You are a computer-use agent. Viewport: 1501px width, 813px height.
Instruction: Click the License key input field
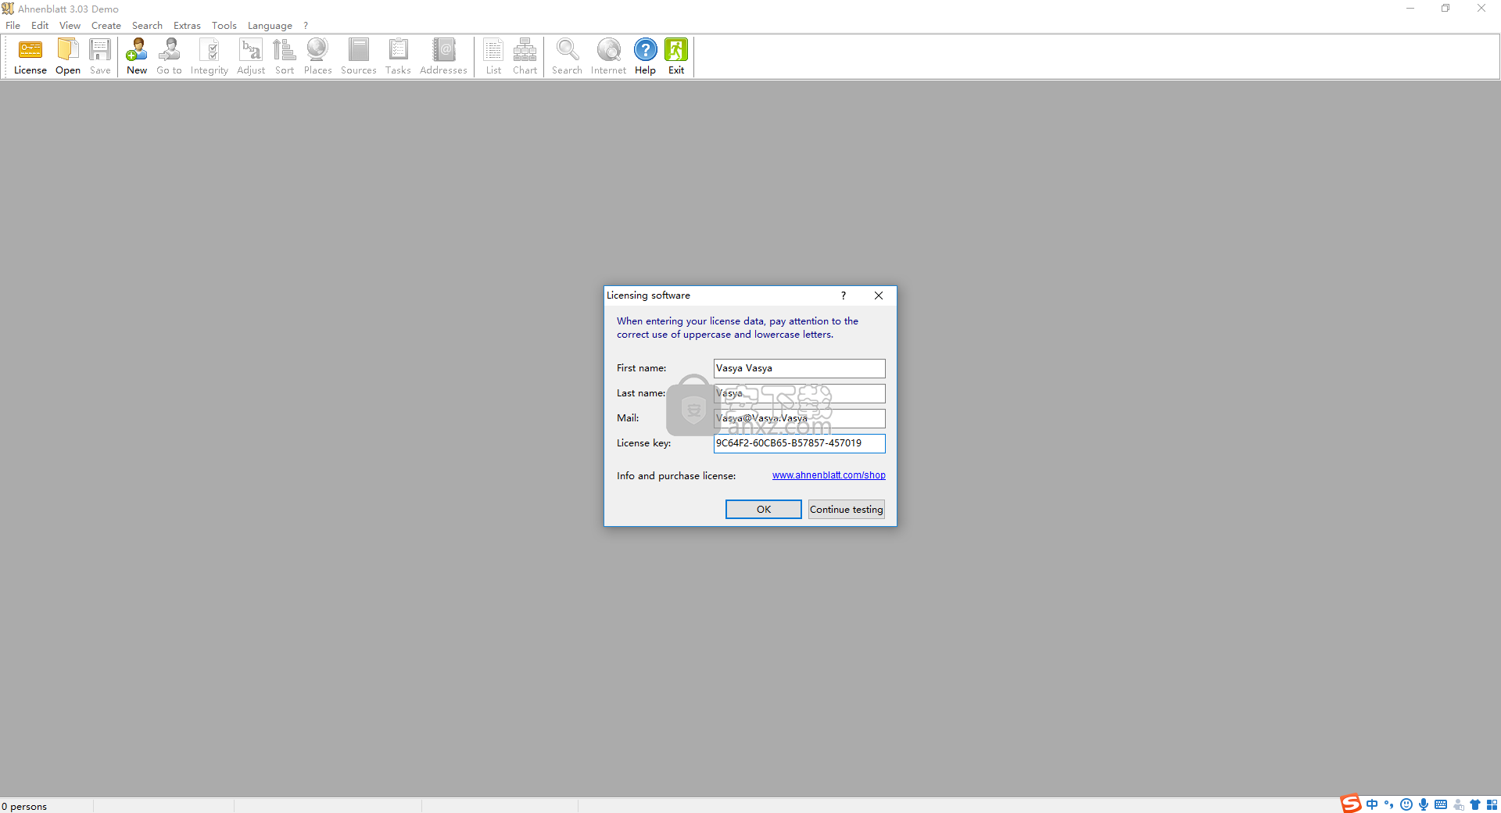pyautogui.click(x=799, y=443)
